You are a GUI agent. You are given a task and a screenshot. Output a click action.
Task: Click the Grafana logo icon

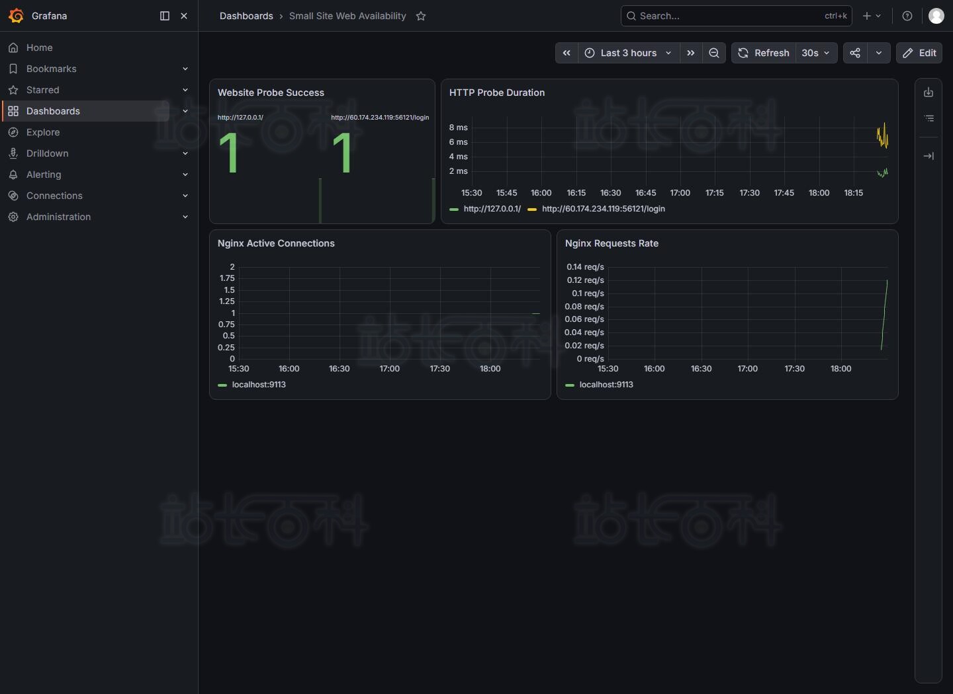16,16
